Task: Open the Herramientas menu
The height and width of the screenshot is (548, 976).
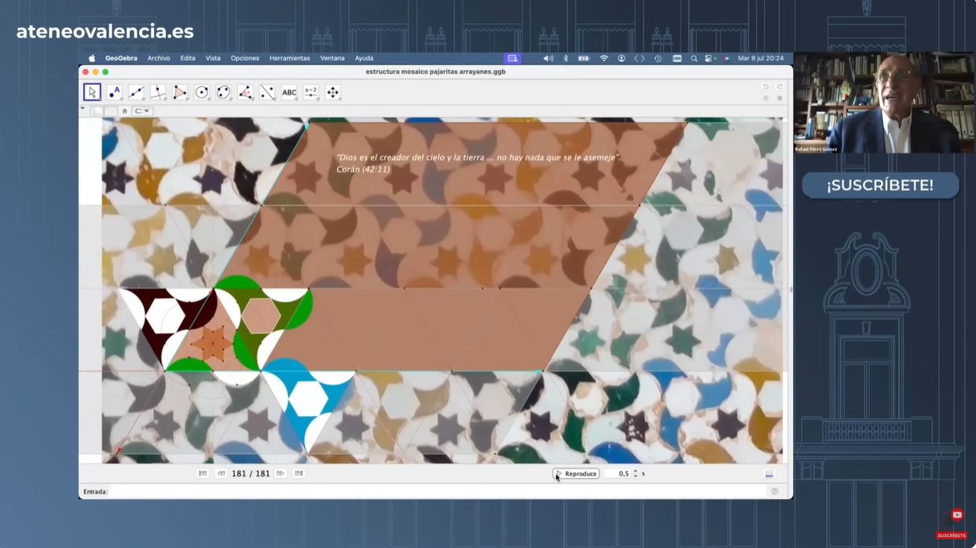Action: tap(289, 58)
